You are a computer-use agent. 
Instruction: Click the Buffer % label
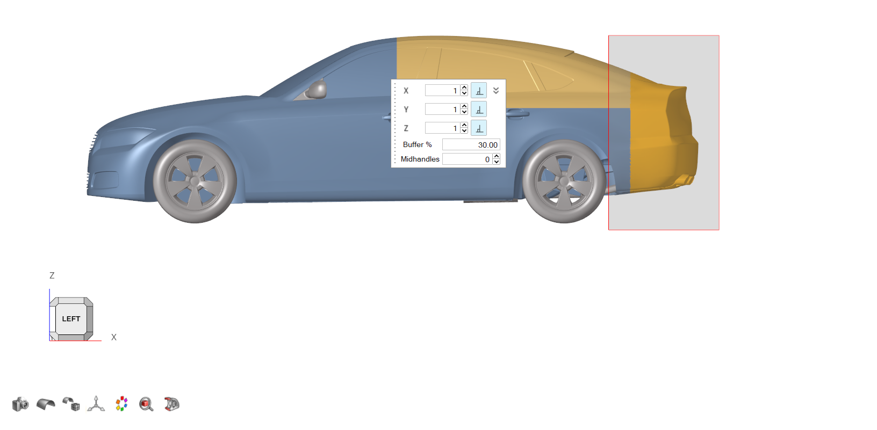(418, 144)
